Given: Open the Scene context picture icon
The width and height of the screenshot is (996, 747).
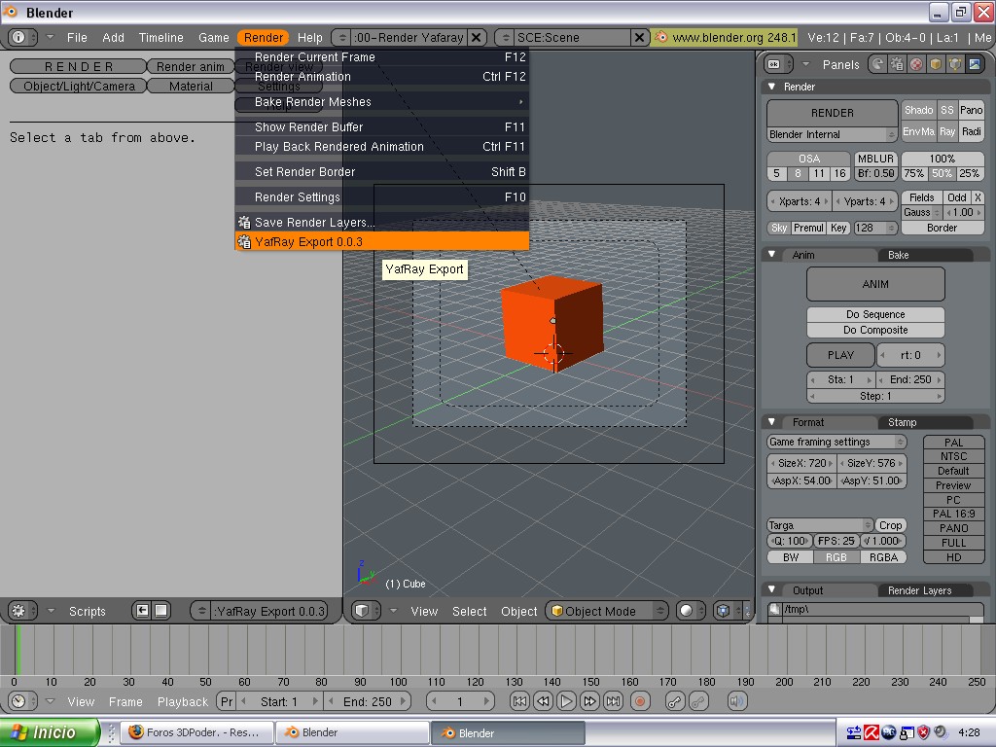Looking at the screenshot, I should click(975, 64).
